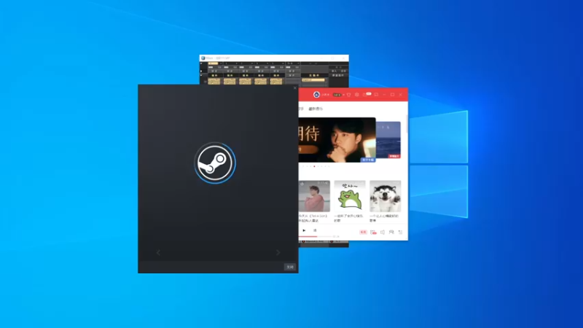Open the husky dog playlist cover
The image size is (583, 328).
[x=386, y=196]
